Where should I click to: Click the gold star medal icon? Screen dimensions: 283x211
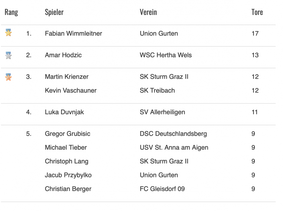point(8,33)
